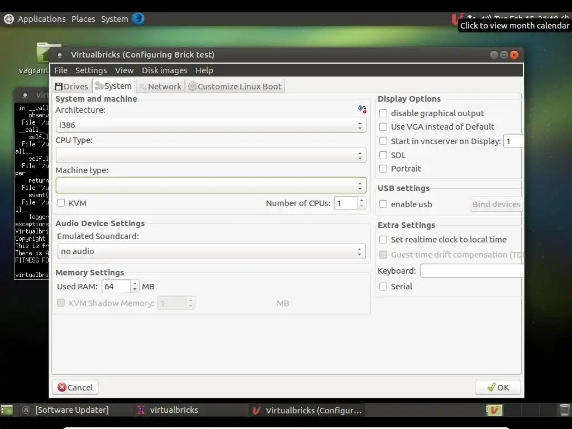The height and width of the screenshot is (429, 572).
Task: Decrease Number of CPUs with down arrow
Action: click(x=361, y=207)
